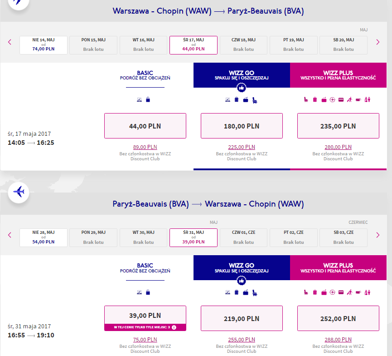The image size is (392, 356).
Task: Show earlier outbound dates before NIE 14, MAJ
Action: pyautogui.click(x=10, y=42)
